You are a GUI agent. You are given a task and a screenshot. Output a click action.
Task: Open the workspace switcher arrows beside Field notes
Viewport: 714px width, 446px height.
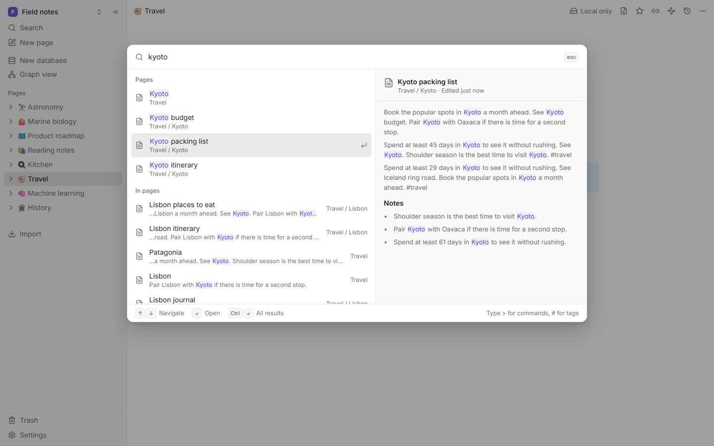point(99,12)
